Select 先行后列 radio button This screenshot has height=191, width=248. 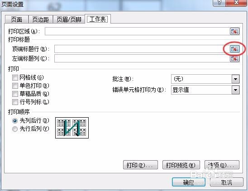click(x=15, y=129)
